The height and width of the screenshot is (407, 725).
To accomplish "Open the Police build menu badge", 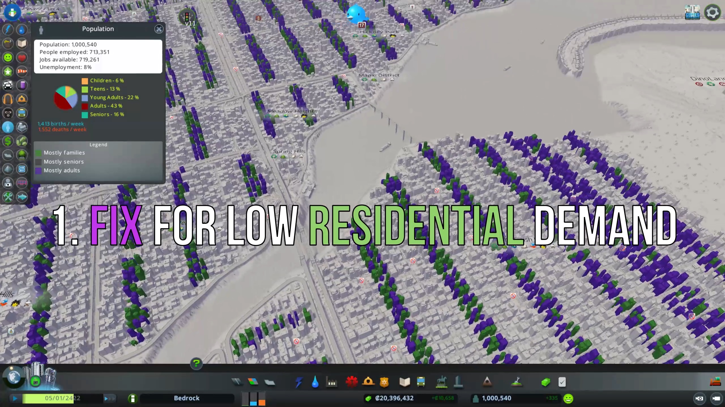I will pos(384,382).
